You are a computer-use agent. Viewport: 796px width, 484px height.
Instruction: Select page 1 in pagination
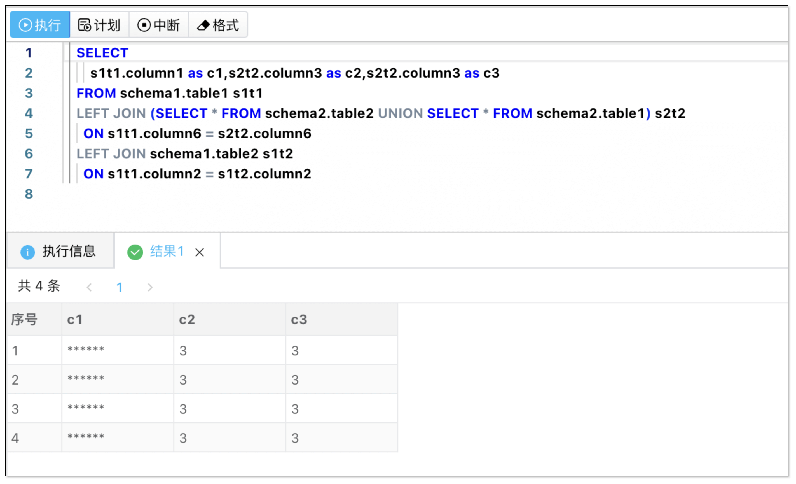pyautogui.click(x=120, y=287)
